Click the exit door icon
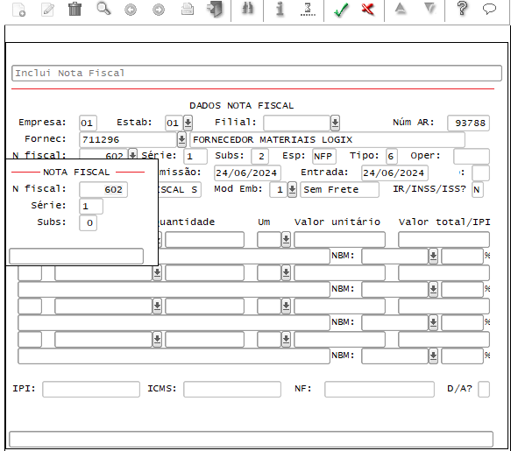The height and width of the screenshot is (451, 511). (x=215, y=9)
